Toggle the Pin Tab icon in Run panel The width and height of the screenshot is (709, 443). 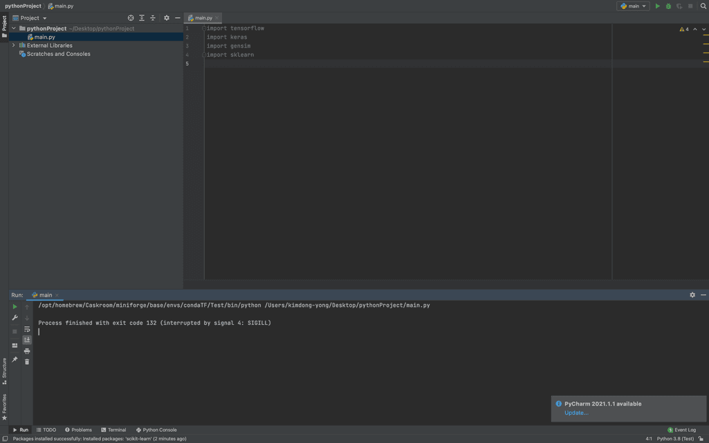coord(15,359)
